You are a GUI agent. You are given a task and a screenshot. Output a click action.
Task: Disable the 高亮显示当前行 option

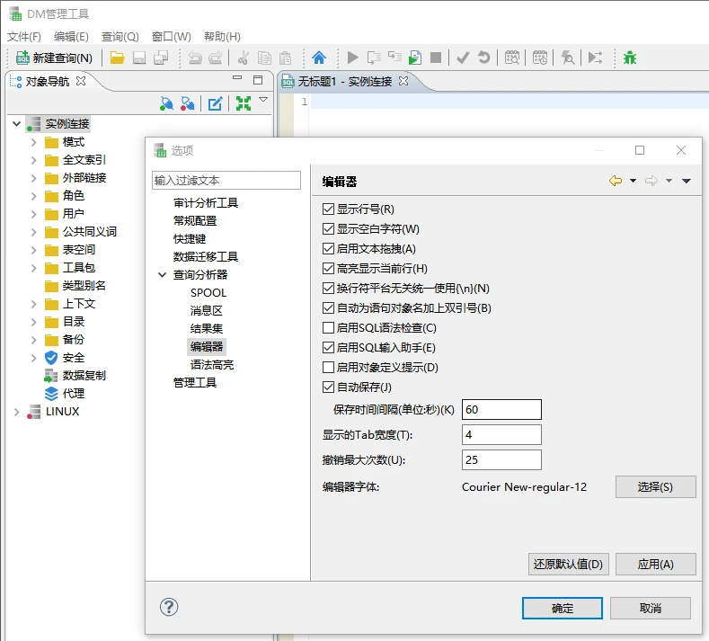click(x=329, y=269)
